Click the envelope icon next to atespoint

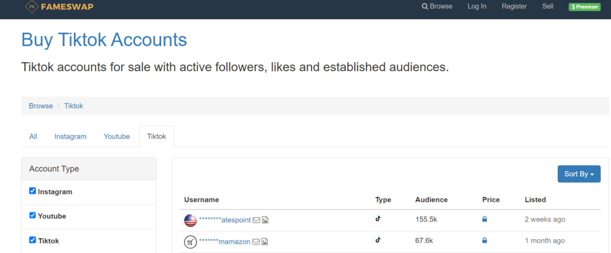[257, 220]
